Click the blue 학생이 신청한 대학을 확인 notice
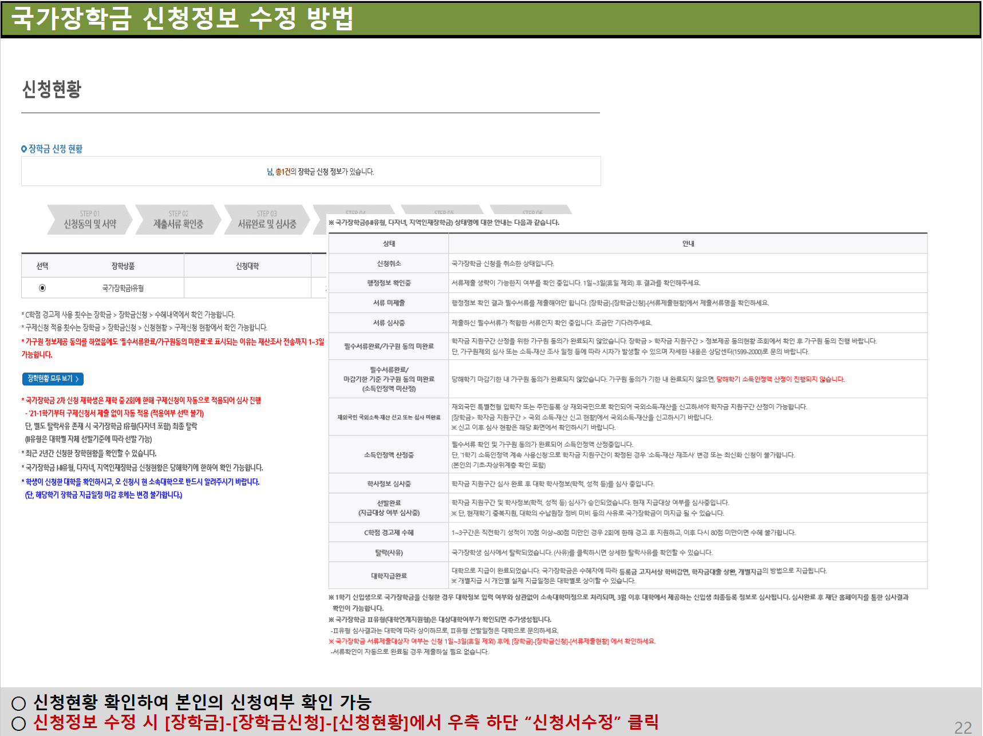The image size is (983, 736). click(140, 488)
